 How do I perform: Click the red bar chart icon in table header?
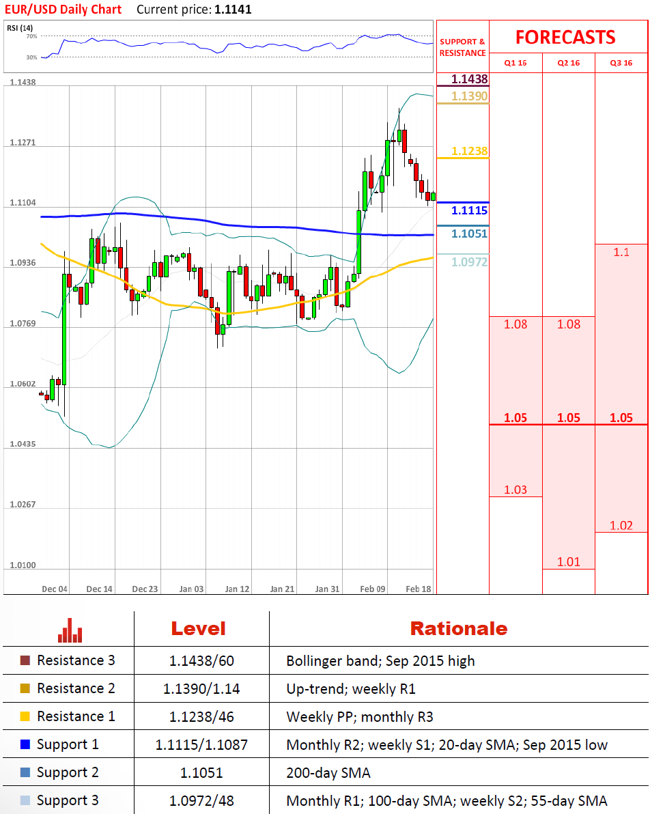(70, 630)
